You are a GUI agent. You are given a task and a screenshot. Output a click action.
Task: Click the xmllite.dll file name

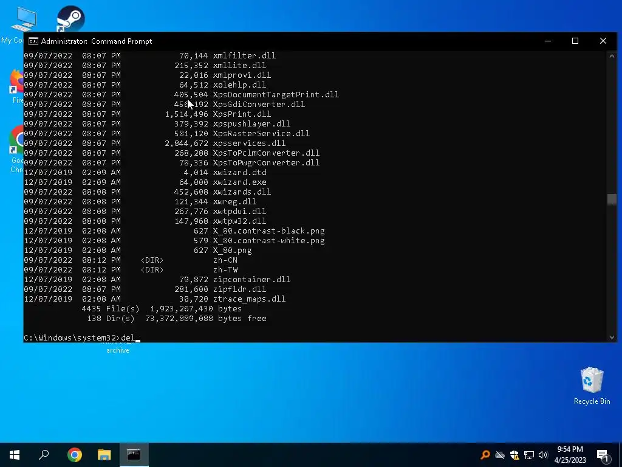[x=239, y=65]
